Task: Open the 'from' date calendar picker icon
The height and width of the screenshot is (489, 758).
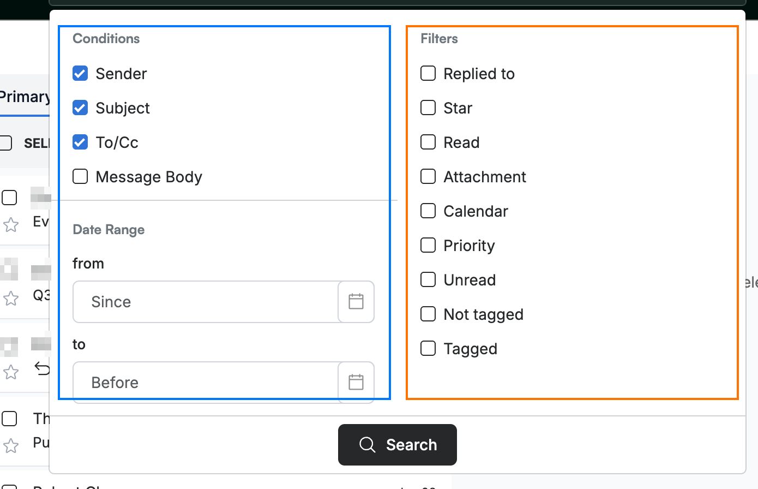Action: pyautogui.click(x=356, y=302)
